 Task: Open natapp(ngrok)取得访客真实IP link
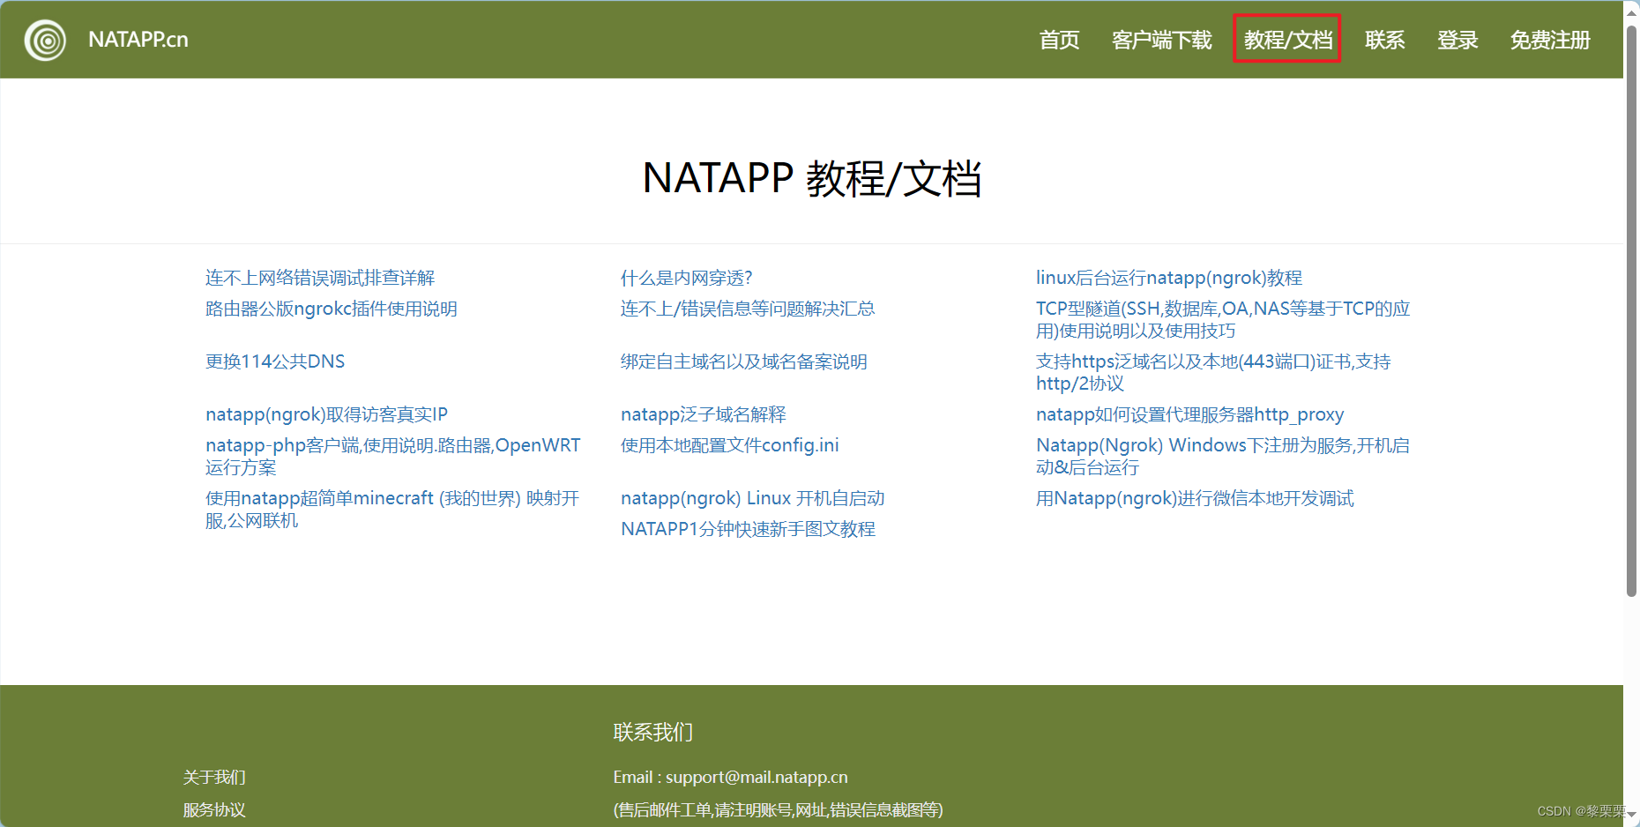pos(327,414)
